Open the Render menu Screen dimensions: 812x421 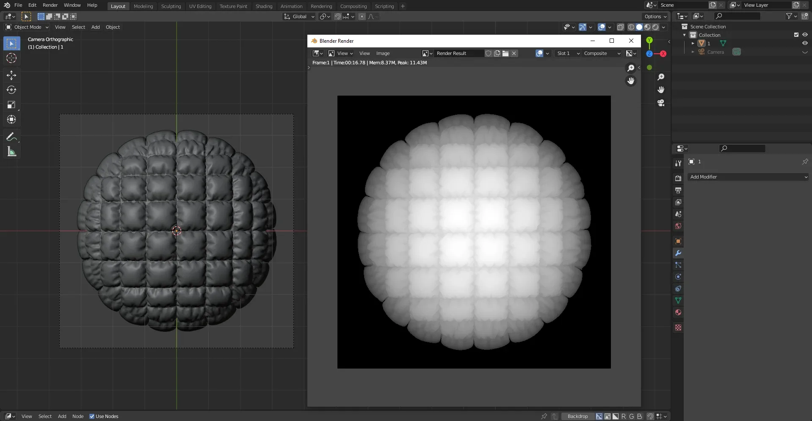tap(50, 5)
